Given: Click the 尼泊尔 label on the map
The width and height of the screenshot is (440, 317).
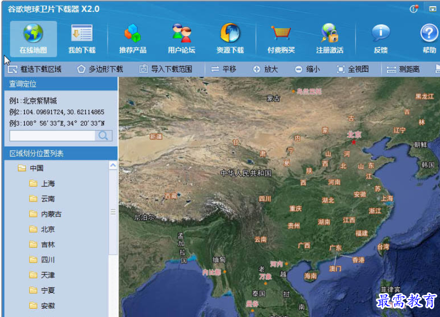Looking at the screenshot, I should click(144, 217).
